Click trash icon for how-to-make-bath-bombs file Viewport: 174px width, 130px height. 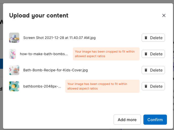(x=146, y=54)
